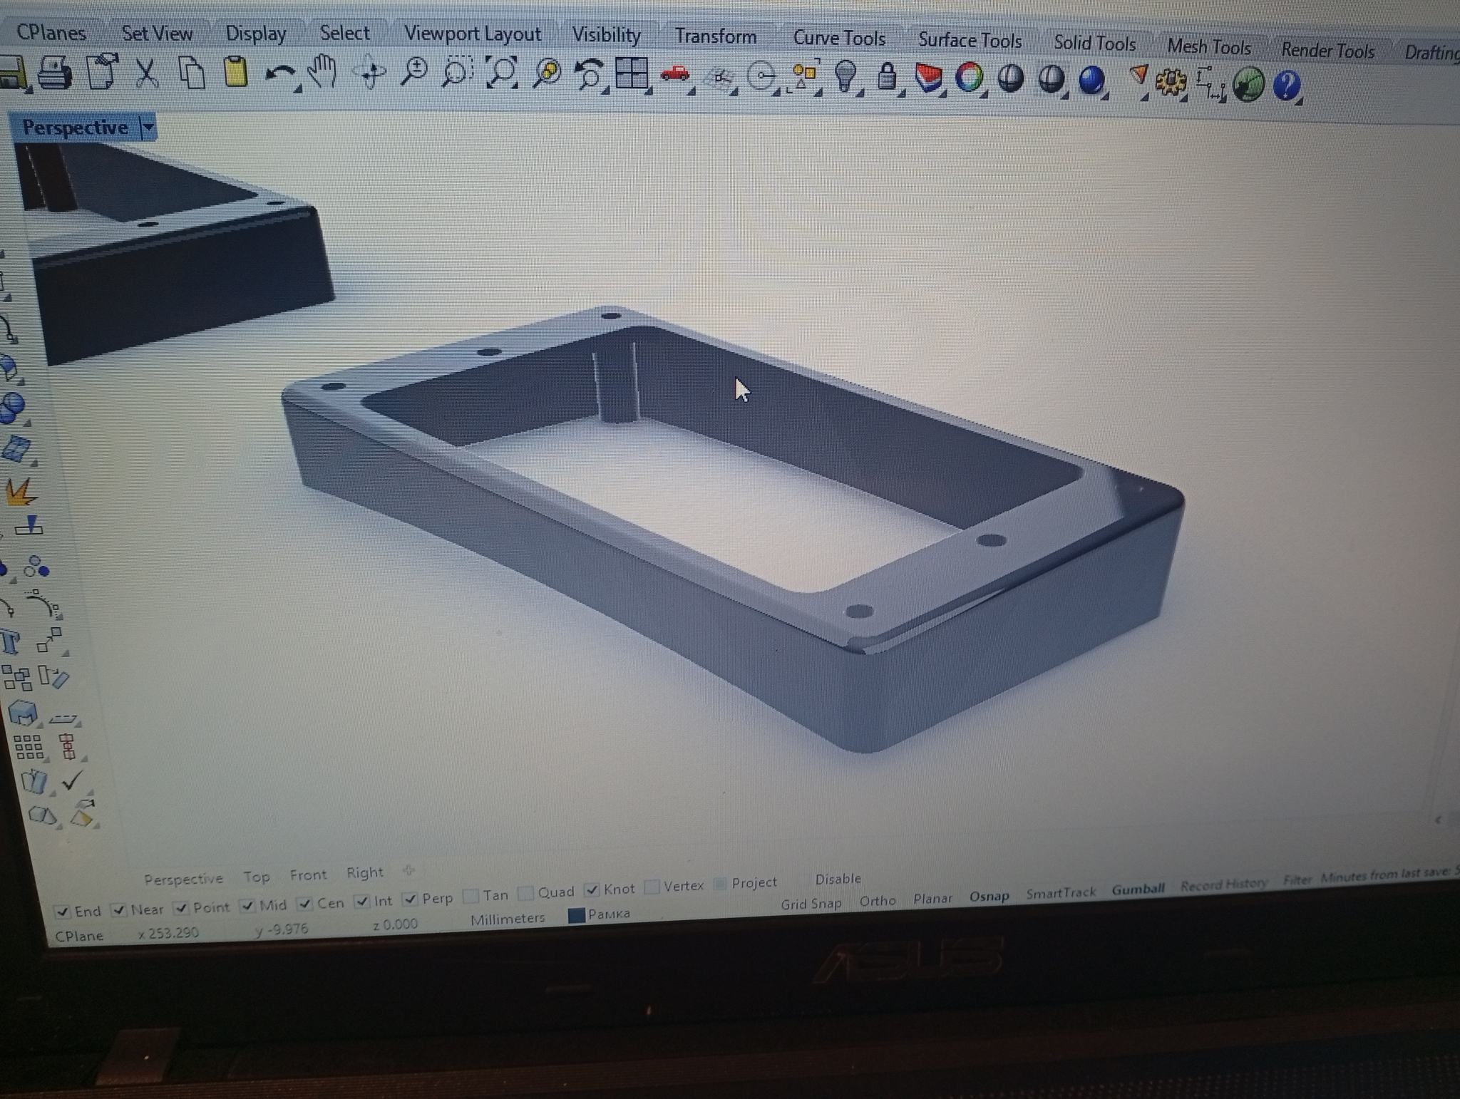The width and height of the screenshot is (1460, 1099).
Task: Open the color wheel material tool
Action: point(968,77)
